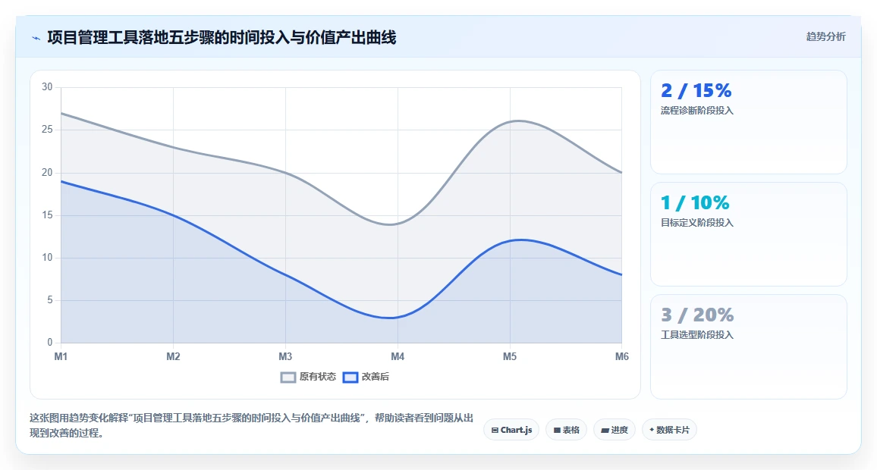Click the icon in the 表格 tag
The height and width of the screenshot is (470, 877).
[x=557, y=431]
